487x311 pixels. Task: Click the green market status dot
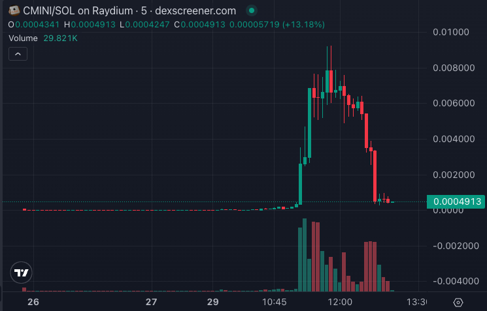click(x=252, y=10)
